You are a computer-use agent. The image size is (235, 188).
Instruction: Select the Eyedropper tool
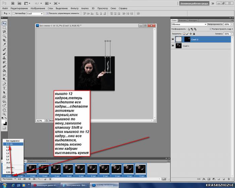(x=4, y=45)
